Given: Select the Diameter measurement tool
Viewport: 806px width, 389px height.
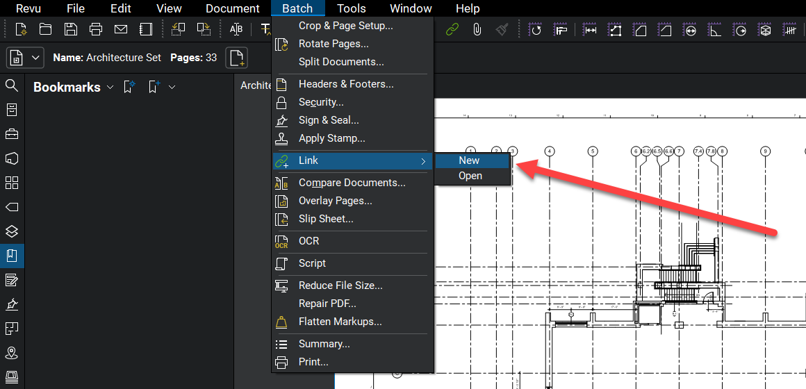Looking at the screenshot, I should [x=691, y=30].
